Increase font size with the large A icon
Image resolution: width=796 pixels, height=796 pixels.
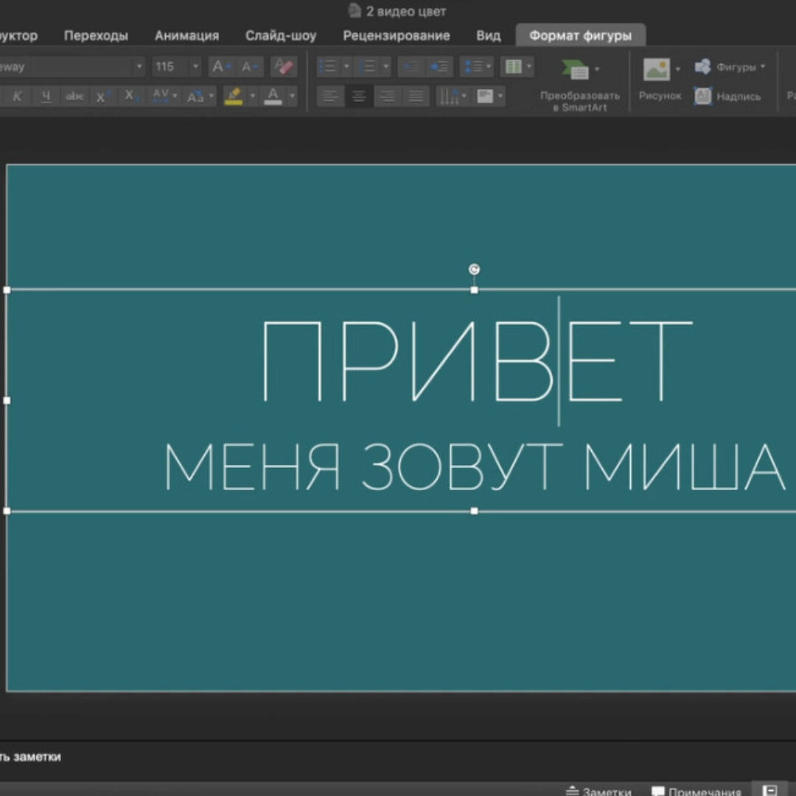pos(219,67)
